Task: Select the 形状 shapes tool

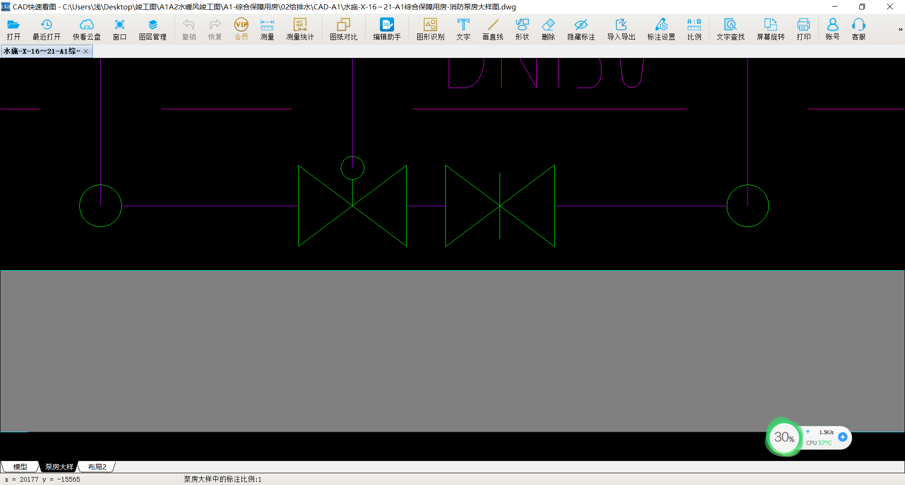Action: tap(522, 29)
